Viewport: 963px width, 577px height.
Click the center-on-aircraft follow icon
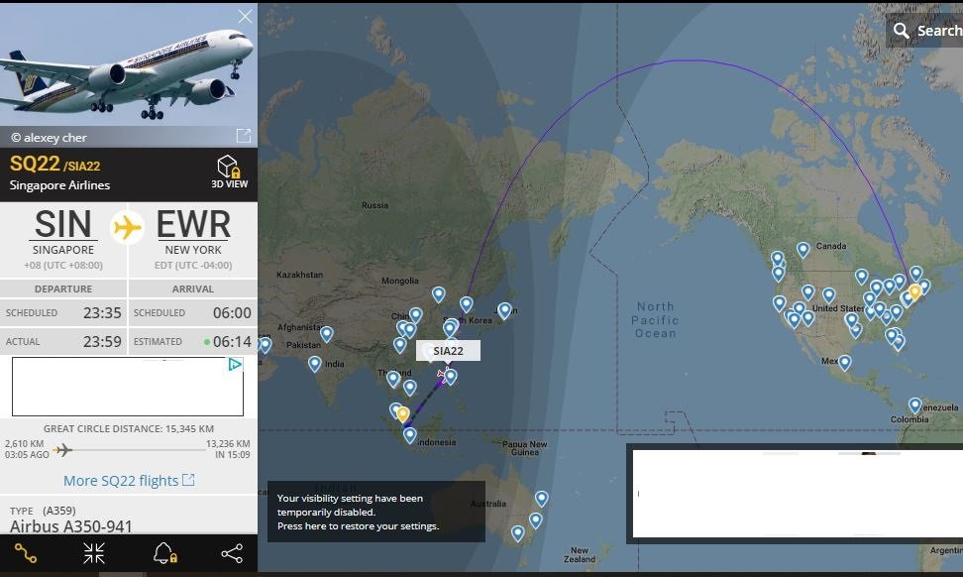(x=94, y=553)
